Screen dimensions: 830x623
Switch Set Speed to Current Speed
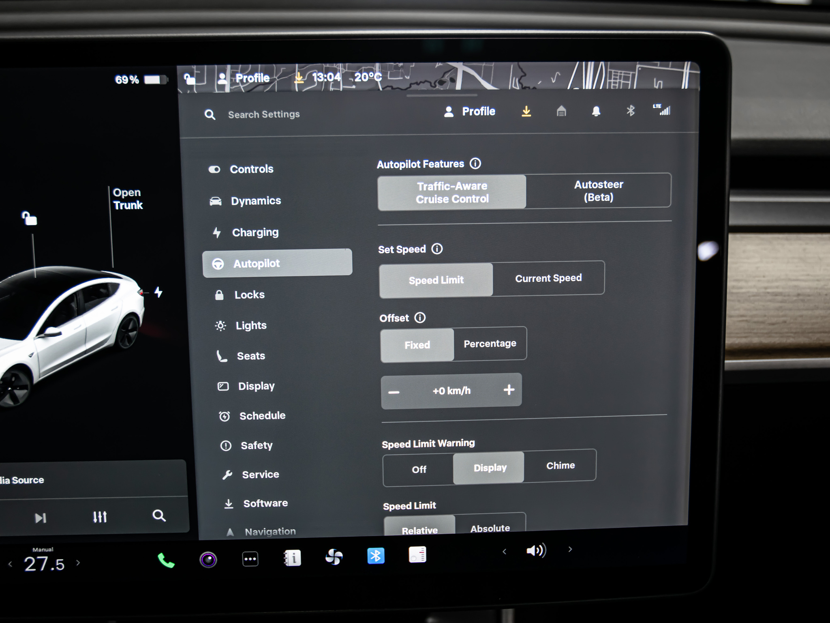(x=548, y=278)
